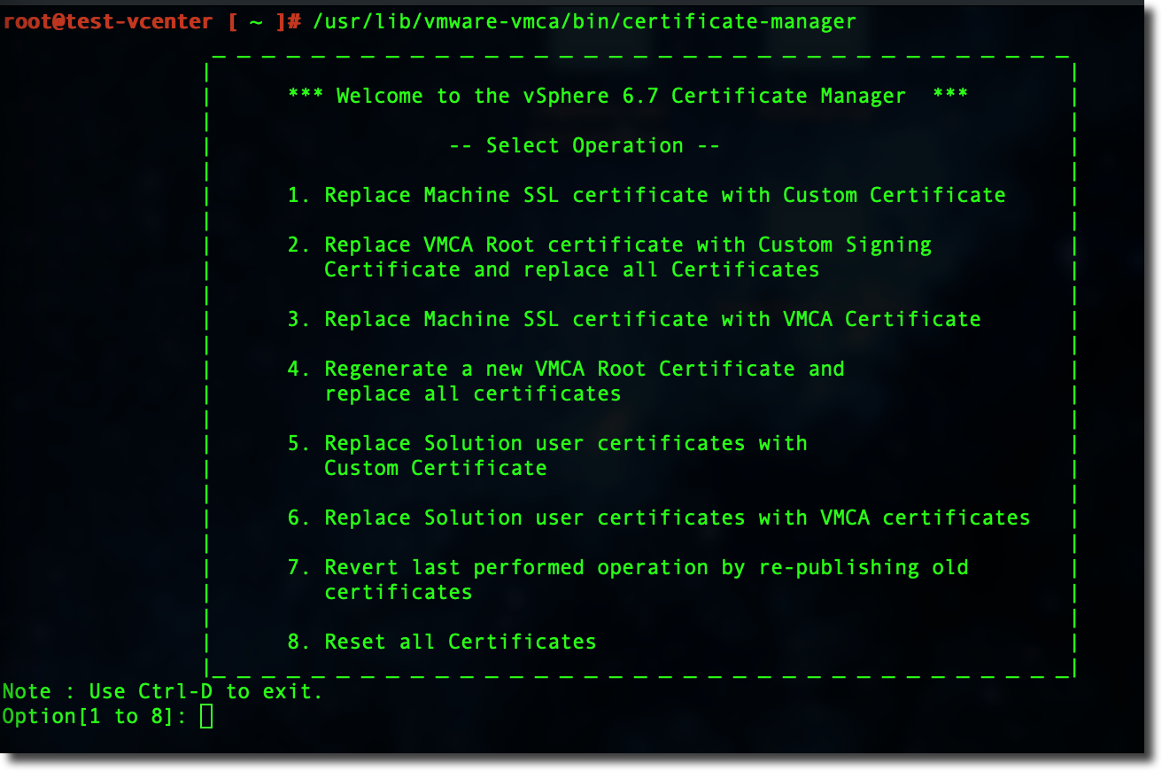Click the 'Option[1 to 8]:' prompt label
Screen dimensions: 1162x771
coord(96,716)
